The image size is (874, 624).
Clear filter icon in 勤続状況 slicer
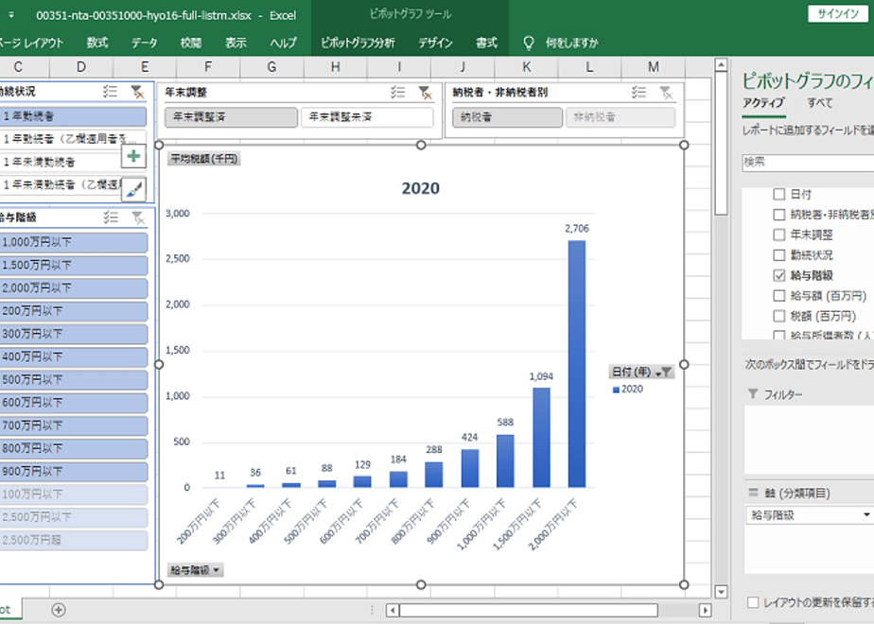point(137,92)
